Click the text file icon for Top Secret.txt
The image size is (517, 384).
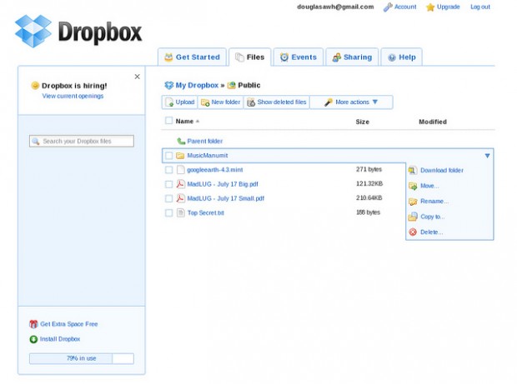click(180, 212)
